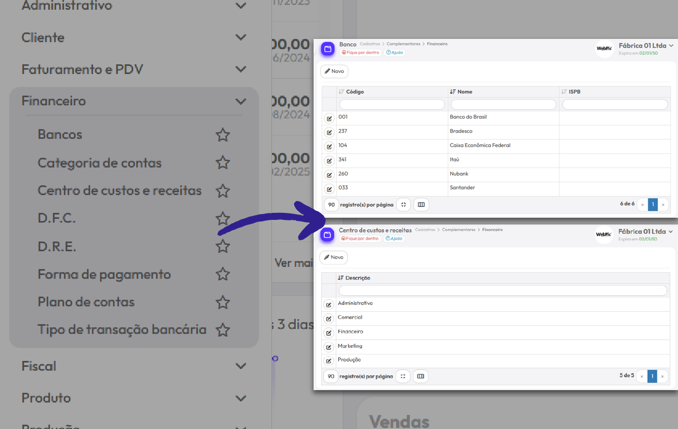
Task: Favorite the Plano de contas item
Action: (223, 302)
